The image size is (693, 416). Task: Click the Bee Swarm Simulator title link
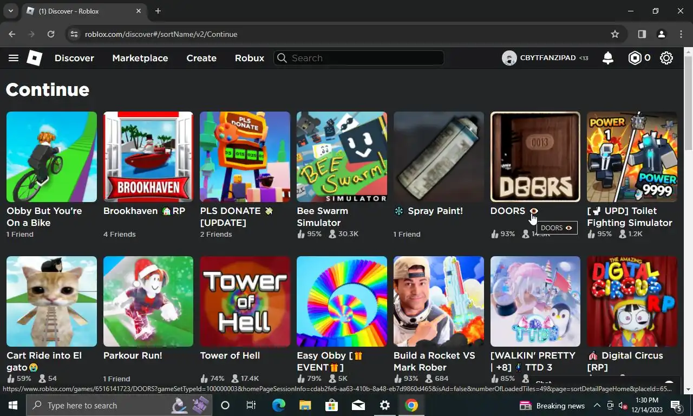pos(323,217)
